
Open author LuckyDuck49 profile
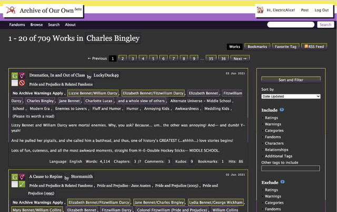106,75
